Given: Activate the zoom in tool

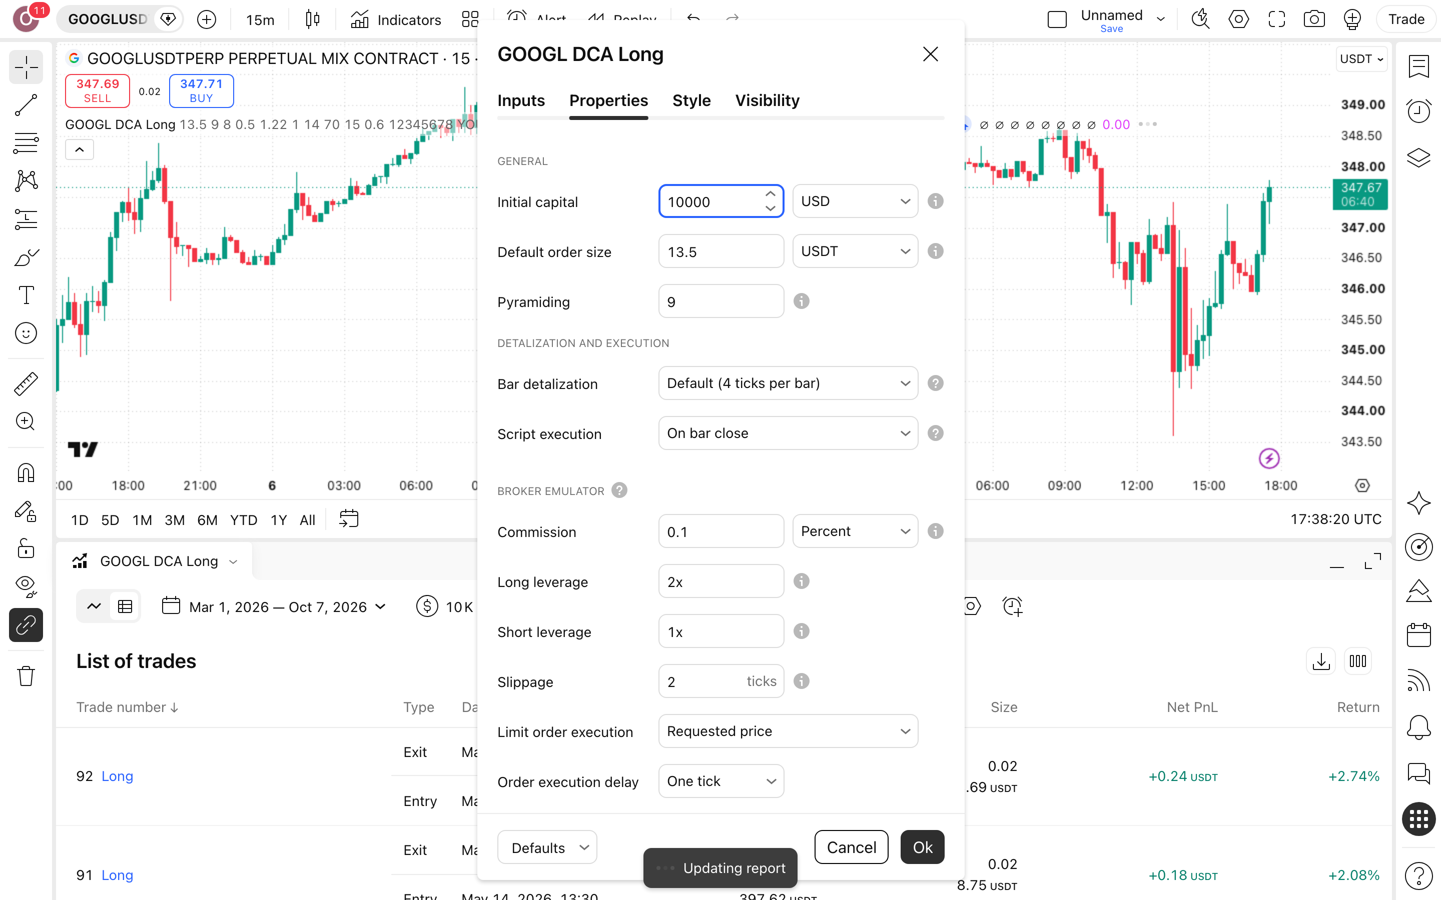Looking at the screenshot, I should pos(26,421).
